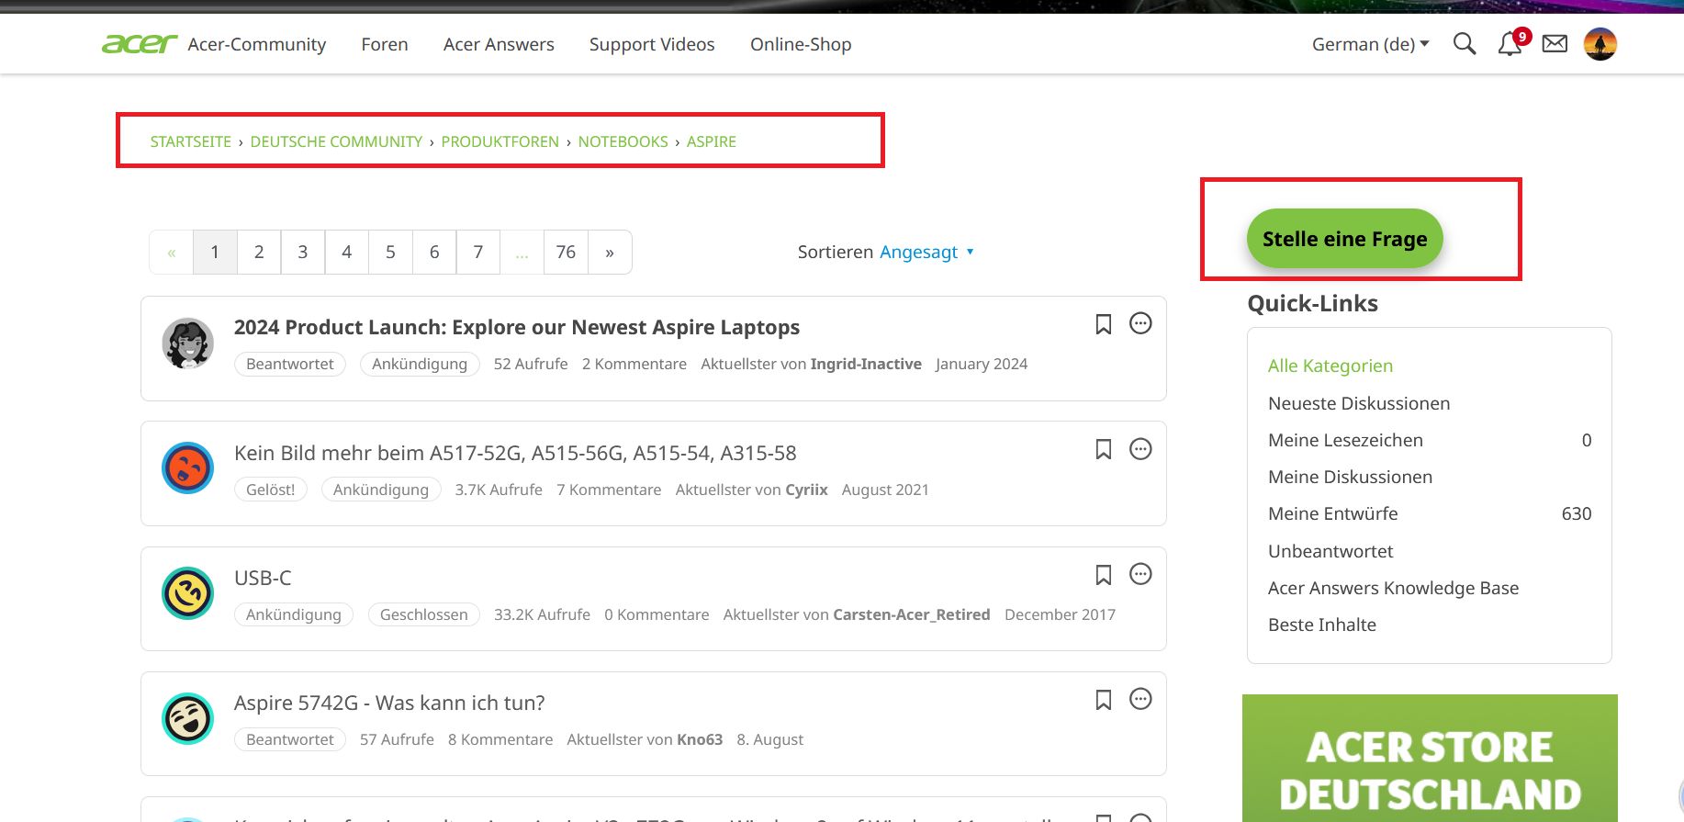Click Acer Store Deutschland banner

[x=1430, y=758]
